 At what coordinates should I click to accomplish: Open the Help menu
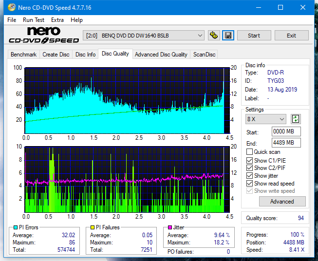click(x=76, y=20)
